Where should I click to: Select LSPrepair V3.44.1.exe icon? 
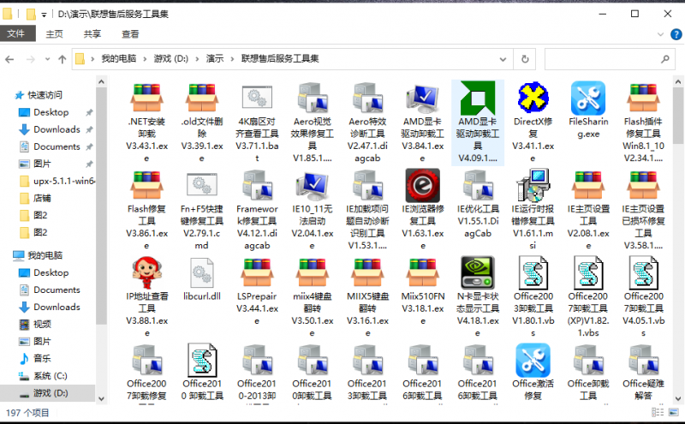click(257, 272)
